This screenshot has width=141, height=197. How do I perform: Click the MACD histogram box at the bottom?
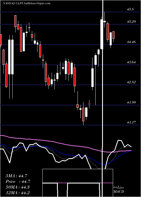click(78, 183)
